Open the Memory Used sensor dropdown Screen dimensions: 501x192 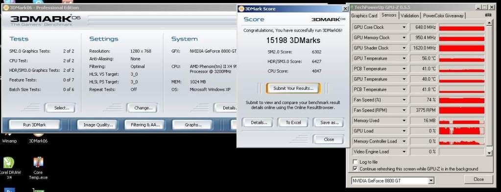(404, 121)
